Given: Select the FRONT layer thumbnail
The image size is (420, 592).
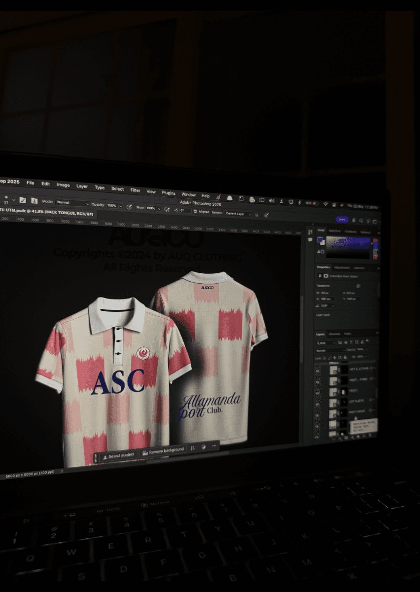Looking at the screenshot, I should pos(333,392).
